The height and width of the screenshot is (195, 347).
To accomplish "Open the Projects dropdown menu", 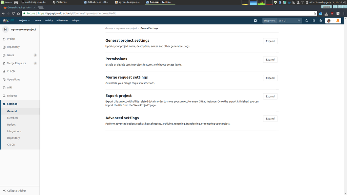I will [24, 21].
